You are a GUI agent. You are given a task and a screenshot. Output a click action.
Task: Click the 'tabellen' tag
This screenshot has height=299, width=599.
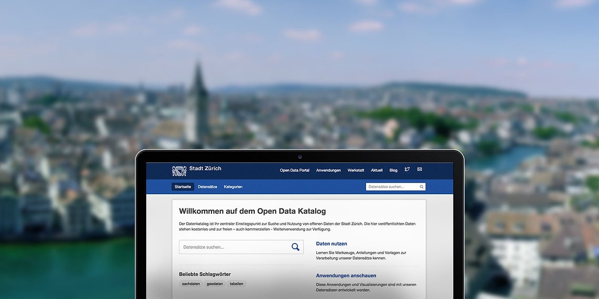click(237, 284)
